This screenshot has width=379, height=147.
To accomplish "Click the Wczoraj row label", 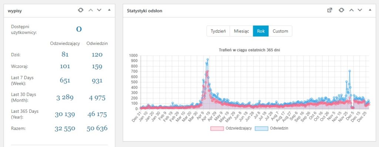I will point(20,66).
